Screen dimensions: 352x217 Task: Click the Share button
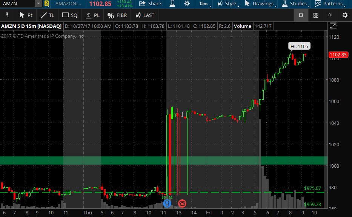click(150, 4)
